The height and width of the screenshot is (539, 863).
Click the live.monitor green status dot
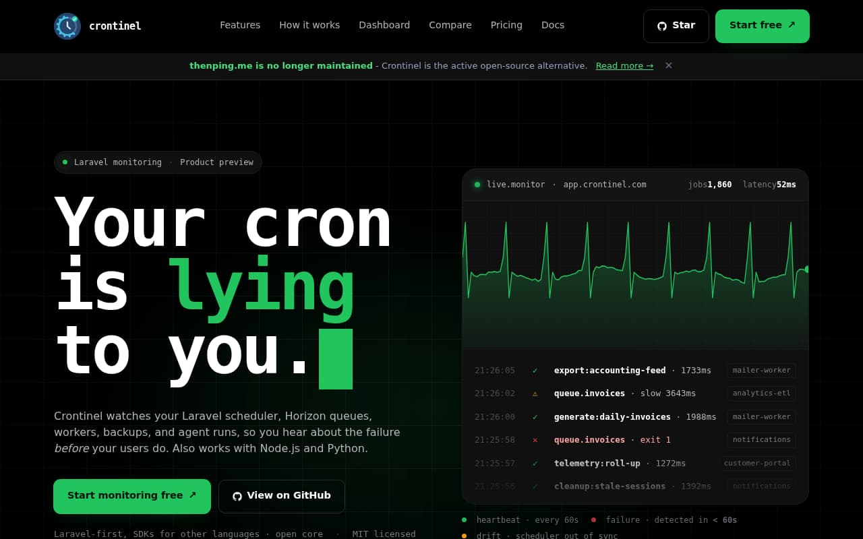(477, 185)
